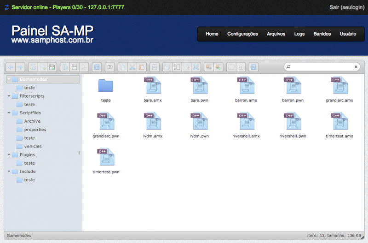The width and height of the screenshot is (368, 243).
Task: Select the bare.amx file
Action: click(x=153, y=89)
